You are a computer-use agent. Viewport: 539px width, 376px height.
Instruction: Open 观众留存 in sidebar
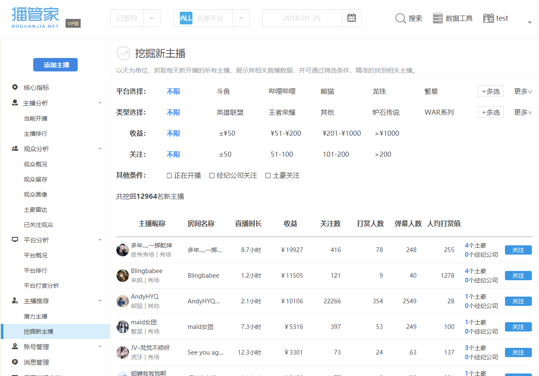36,179
